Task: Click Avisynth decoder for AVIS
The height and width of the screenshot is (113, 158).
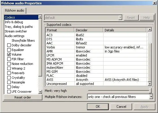Action: pos(82,80)
